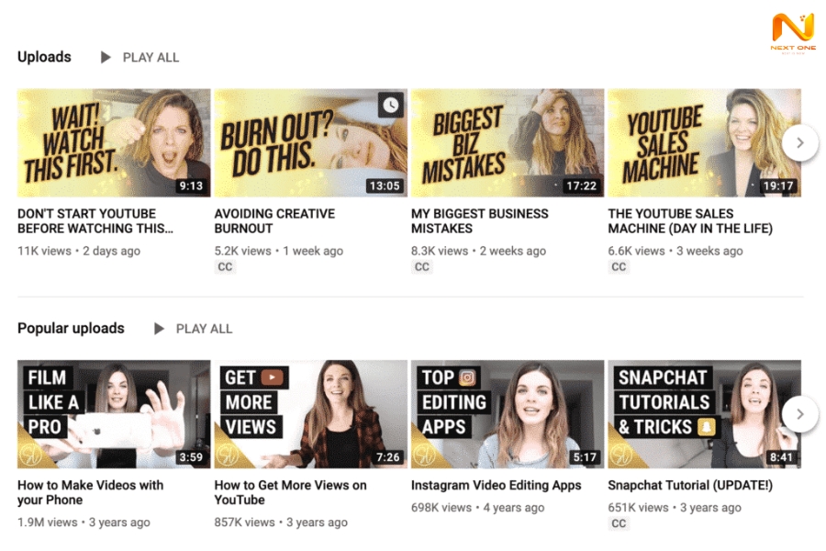This screenshot has height=551, width=826.
Task: Open the Uploads section heading
Action: point(44,57)
